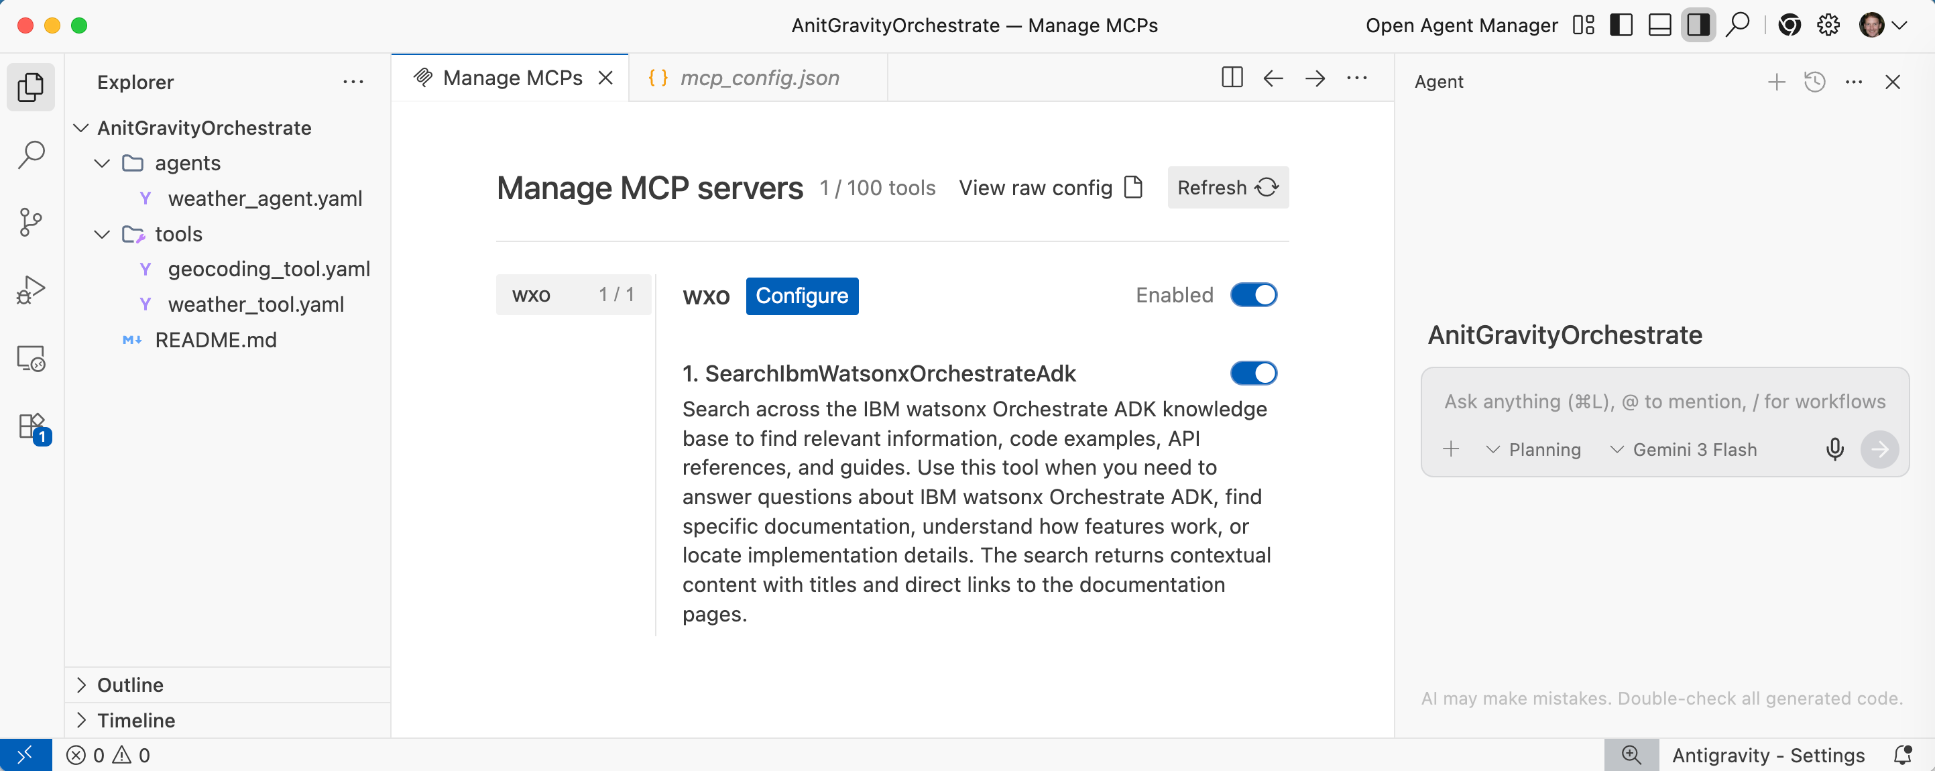
Task: Open the Search view in activity bar
Action: point(31,155)
